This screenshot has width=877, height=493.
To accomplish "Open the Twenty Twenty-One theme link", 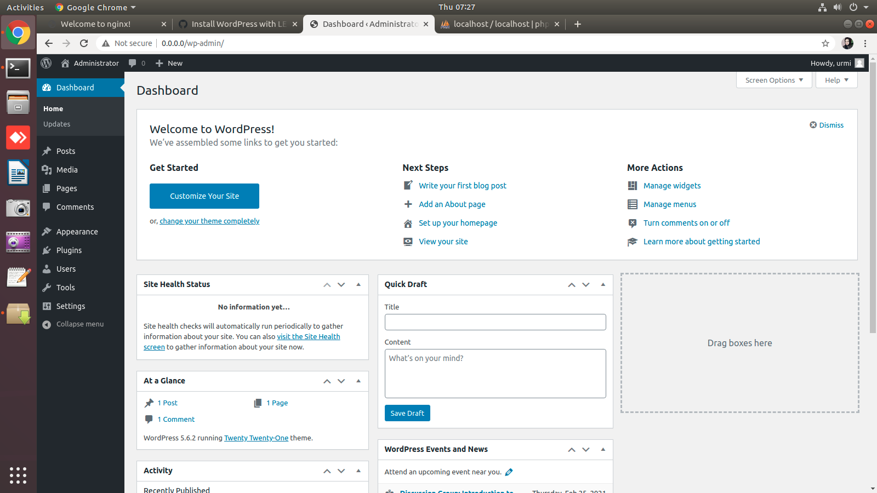I will (256, 438).
